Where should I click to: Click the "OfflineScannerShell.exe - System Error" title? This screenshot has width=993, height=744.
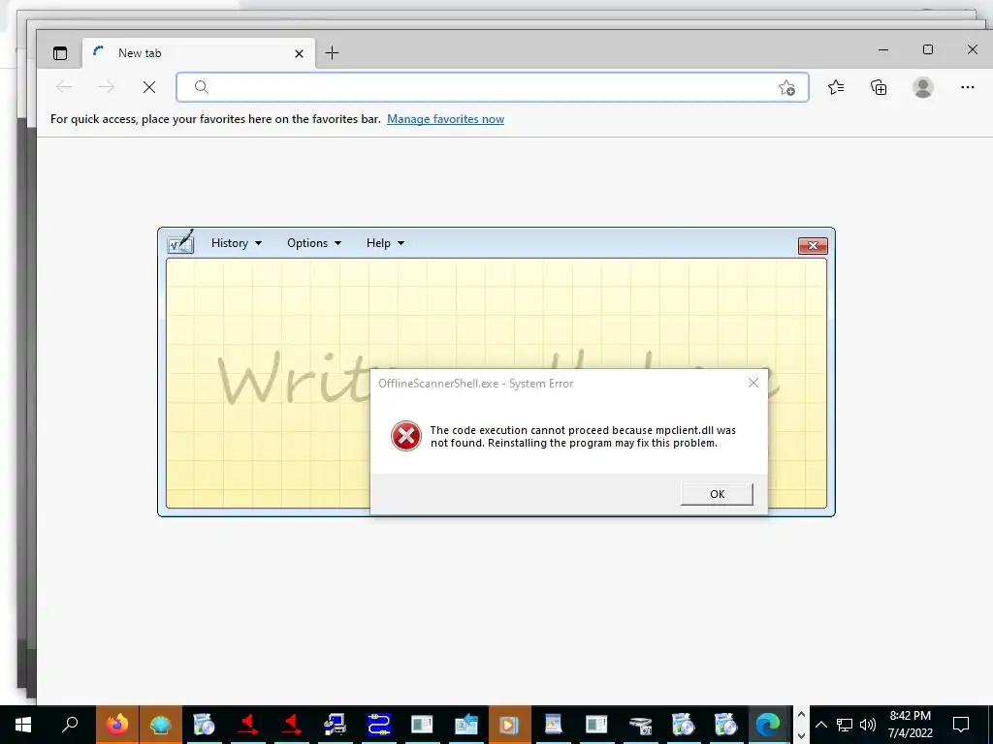(475, 384)
